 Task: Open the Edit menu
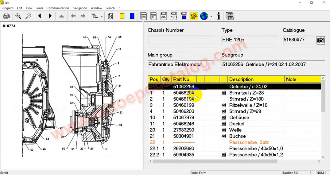(x=20, y=8)
